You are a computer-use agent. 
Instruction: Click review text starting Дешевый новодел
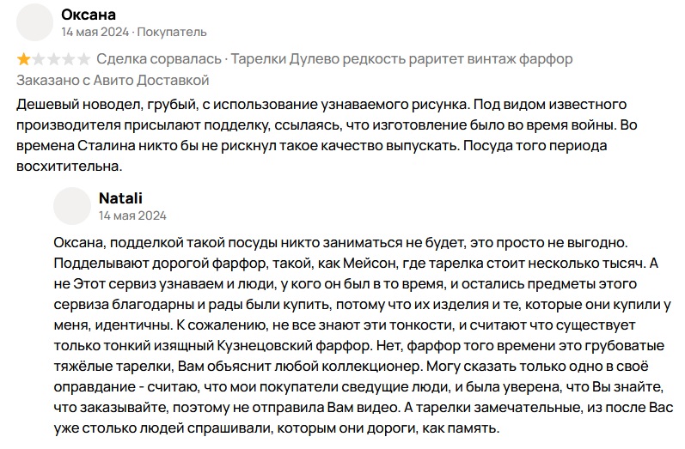[x=327, y=136]
